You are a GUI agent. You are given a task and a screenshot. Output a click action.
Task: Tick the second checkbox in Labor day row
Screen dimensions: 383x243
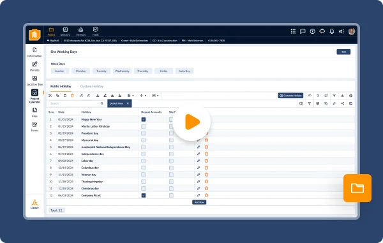tap(171, 161)
